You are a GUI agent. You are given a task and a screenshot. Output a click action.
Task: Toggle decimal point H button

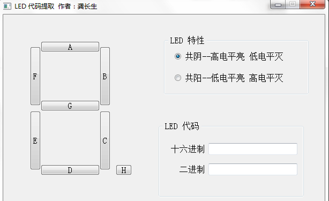tap(124, 170)
